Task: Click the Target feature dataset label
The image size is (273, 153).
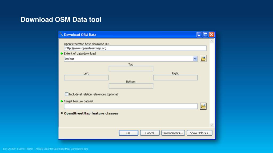Action: click(79, 101)
